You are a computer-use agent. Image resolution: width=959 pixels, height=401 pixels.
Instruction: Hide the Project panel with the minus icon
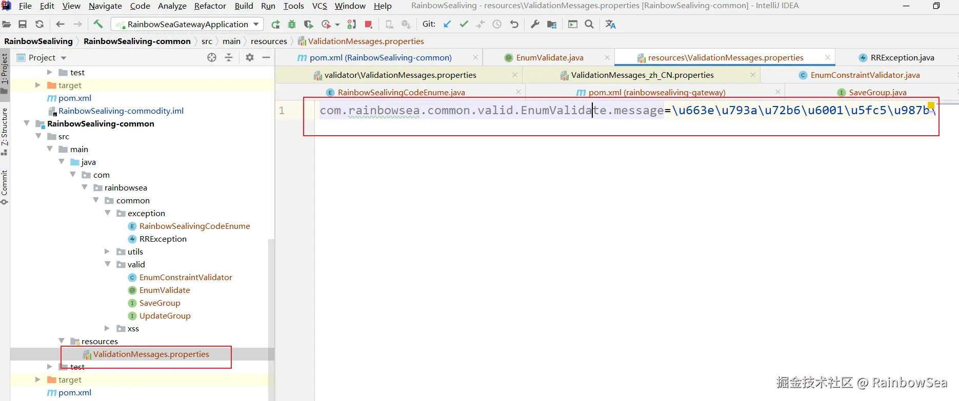pos(266,57)
